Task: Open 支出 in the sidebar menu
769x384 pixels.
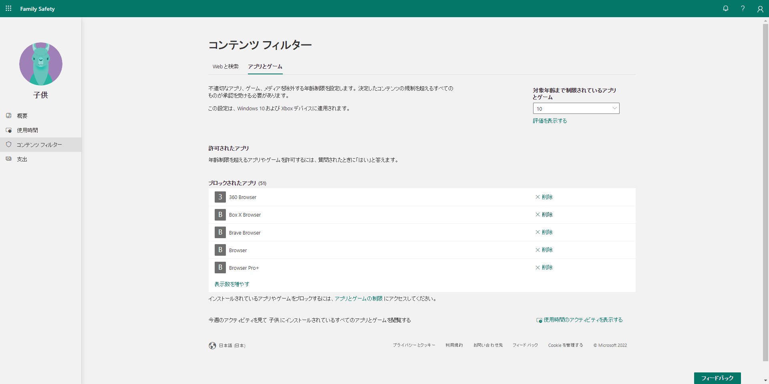Action: point(40,159)
